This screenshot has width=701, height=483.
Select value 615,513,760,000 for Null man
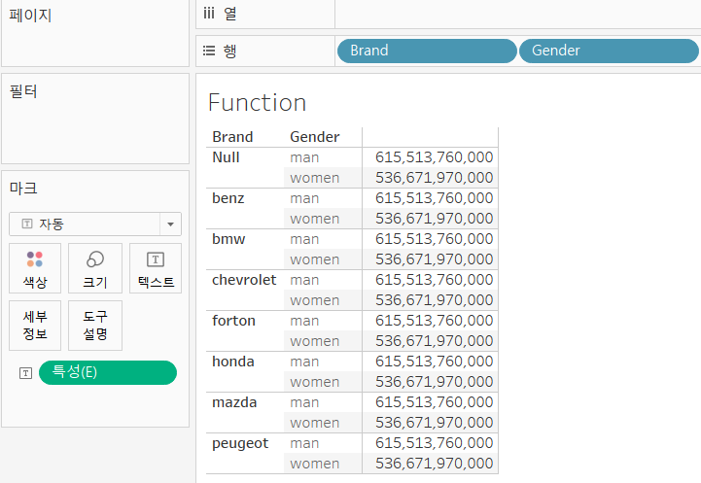[x=434, y=157]
